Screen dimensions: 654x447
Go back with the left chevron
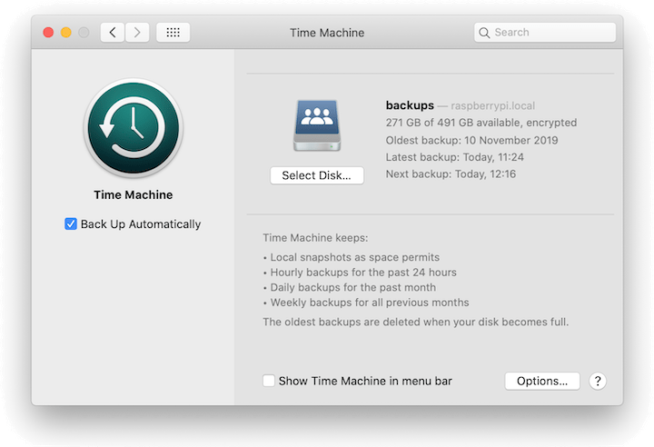point(113,32)
